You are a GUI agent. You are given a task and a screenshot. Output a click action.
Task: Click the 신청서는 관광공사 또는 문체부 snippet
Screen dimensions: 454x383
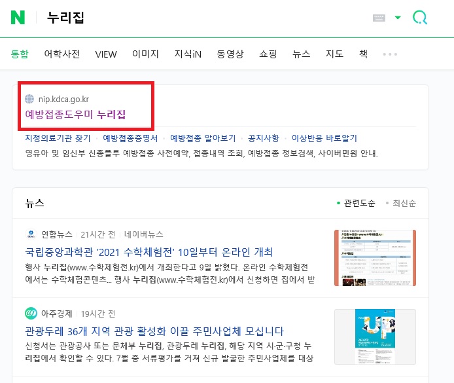(169, 352)
